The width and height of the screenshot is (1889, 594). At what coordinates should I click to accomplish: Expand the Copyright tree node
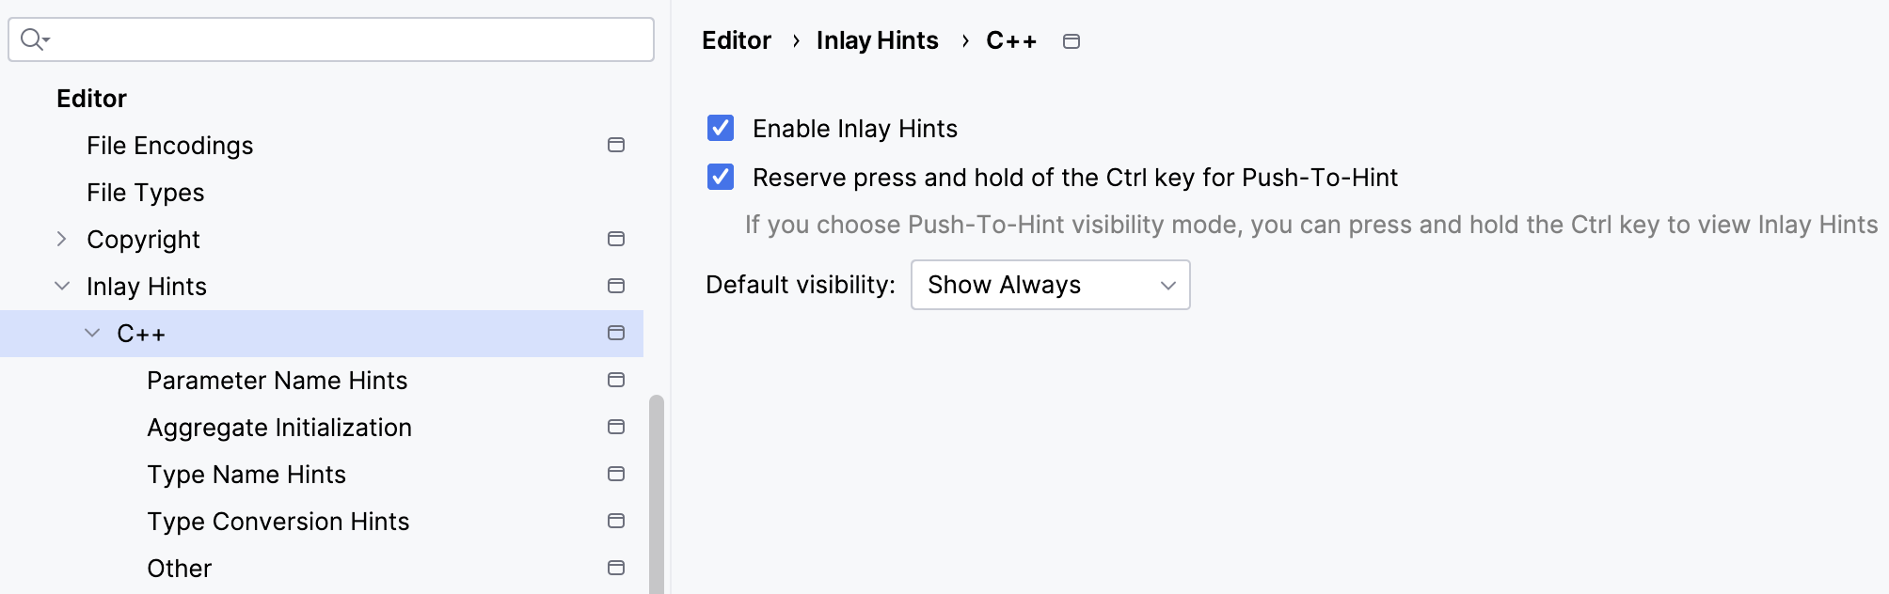pos(62,239)
